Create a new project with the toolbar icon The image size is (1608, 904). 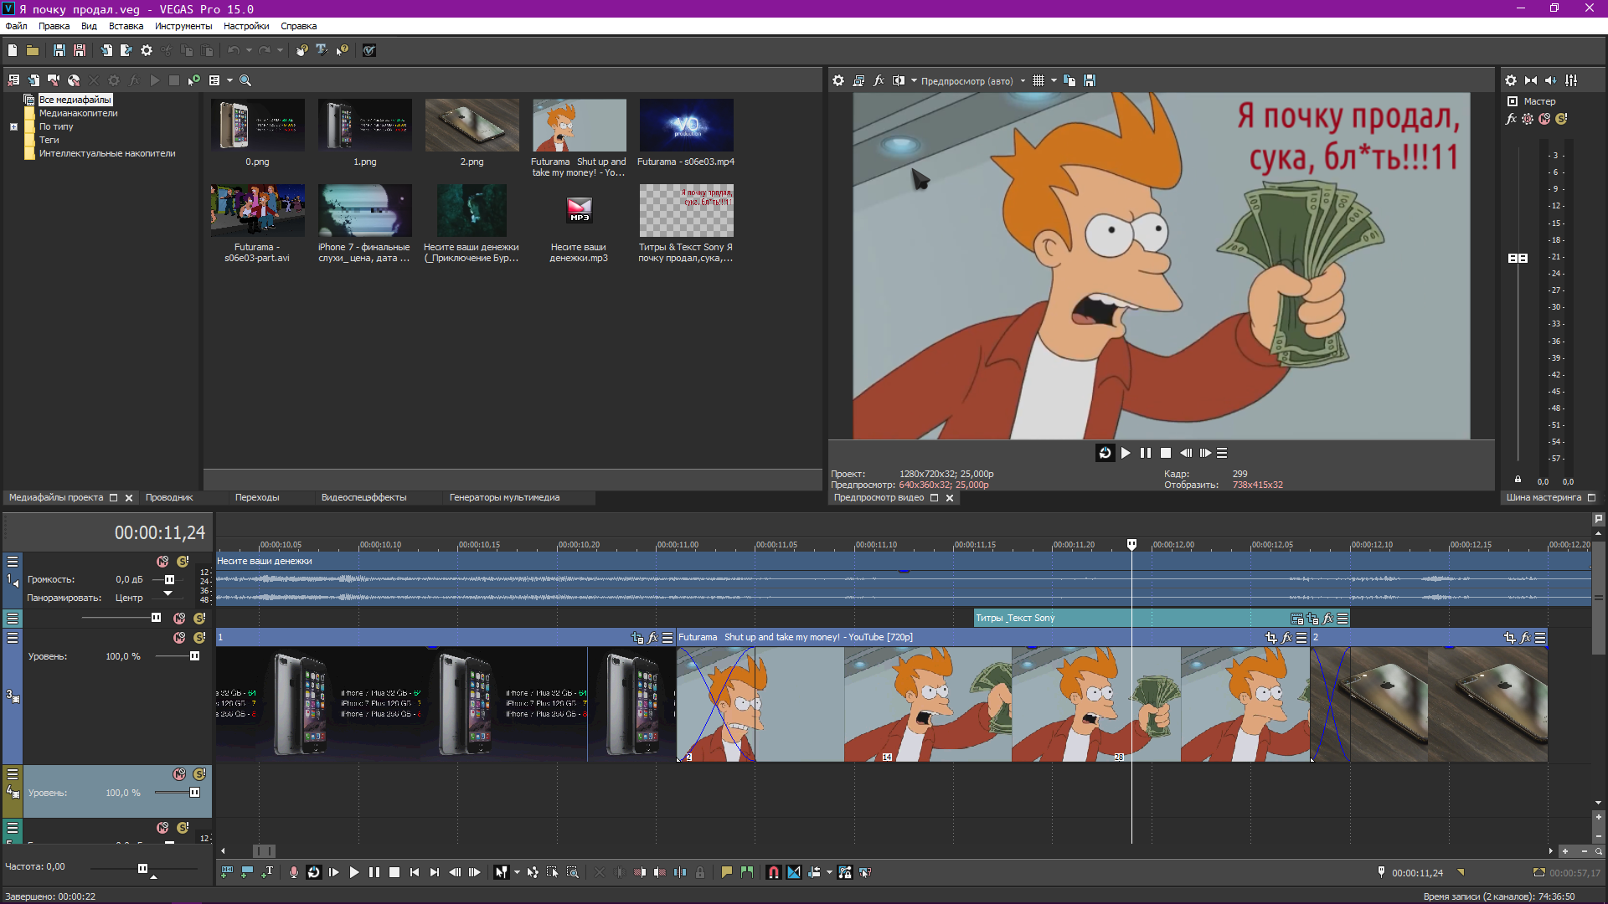coord(13,50)
